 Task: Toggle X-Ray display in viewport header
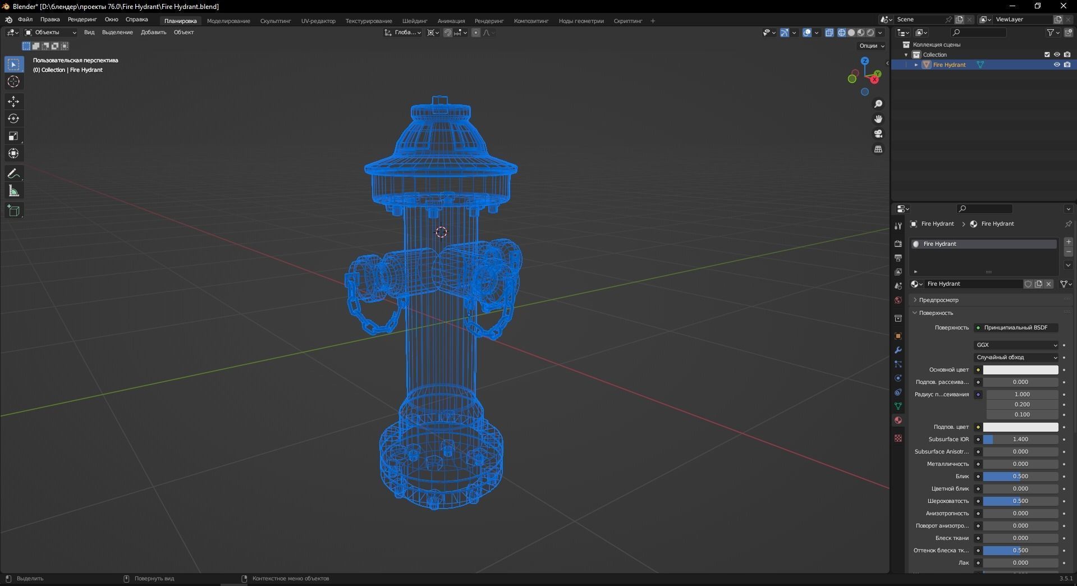tap(829, 33)
